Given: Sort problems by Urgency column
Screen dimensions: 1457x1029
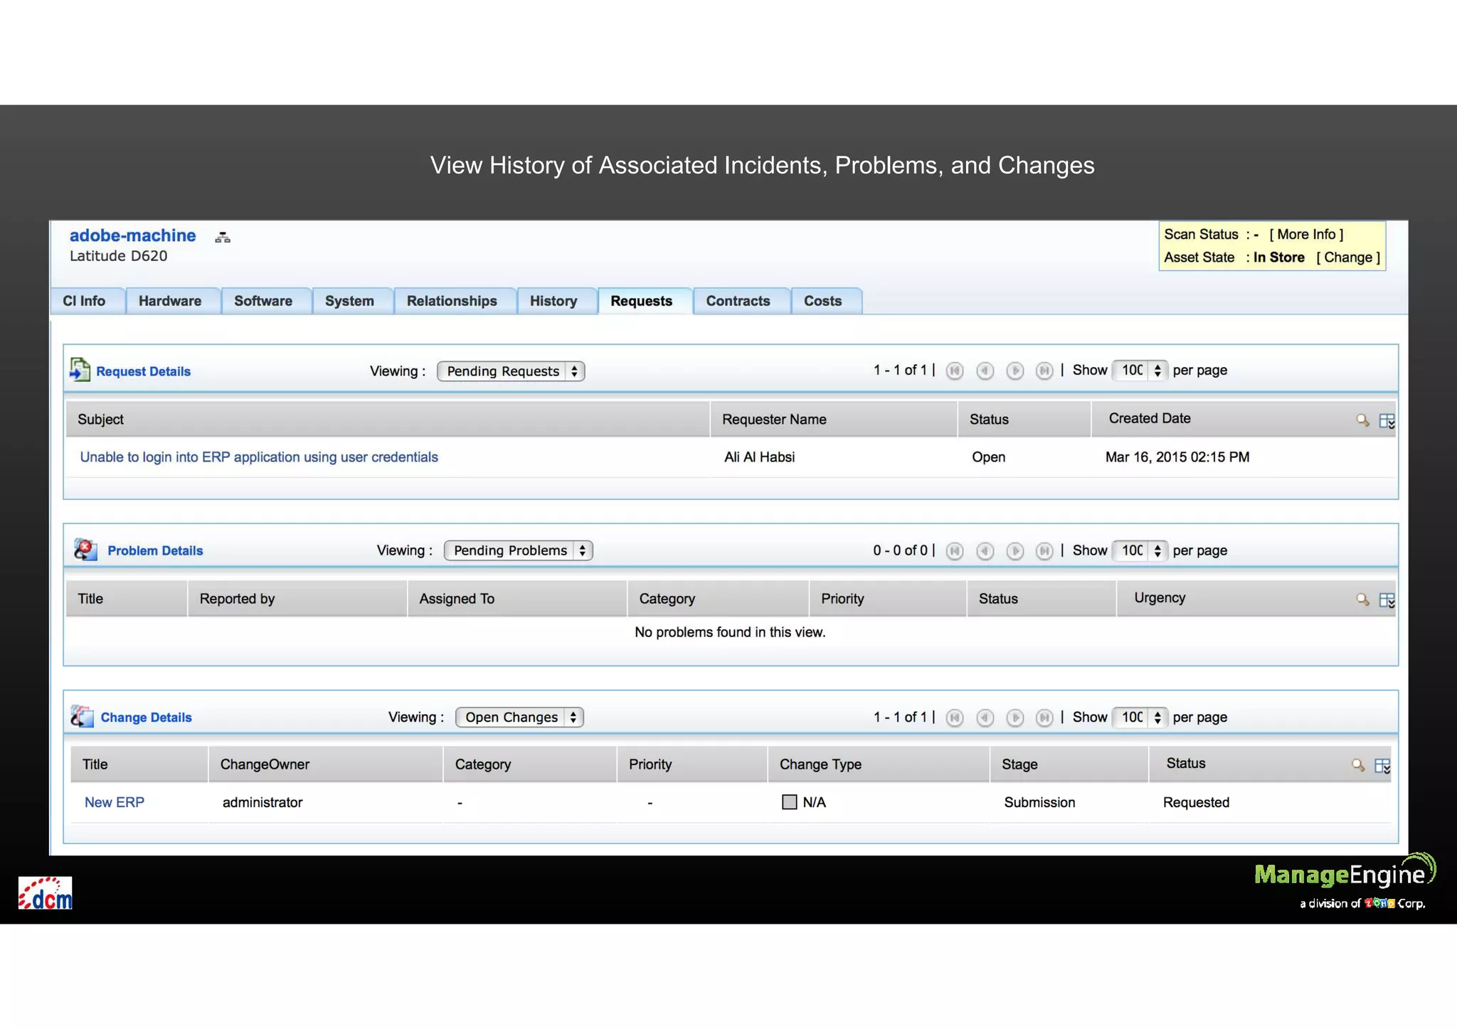Looking at the screenshot, I should tap(1160, 597).
